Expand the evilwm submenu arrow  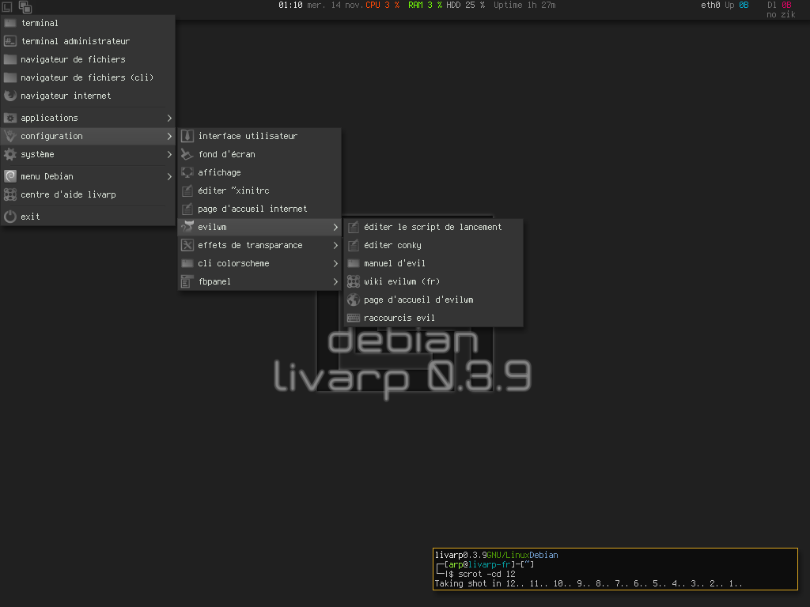point(335,227)
